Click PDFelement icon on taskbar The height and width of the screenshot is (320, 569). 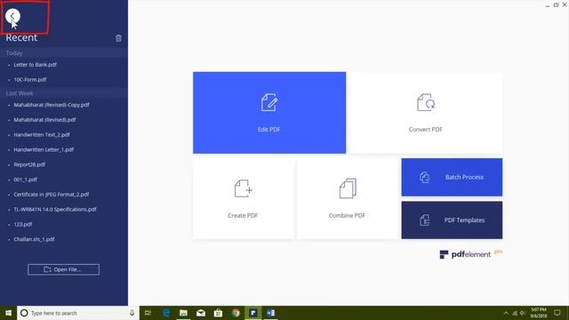252,313
